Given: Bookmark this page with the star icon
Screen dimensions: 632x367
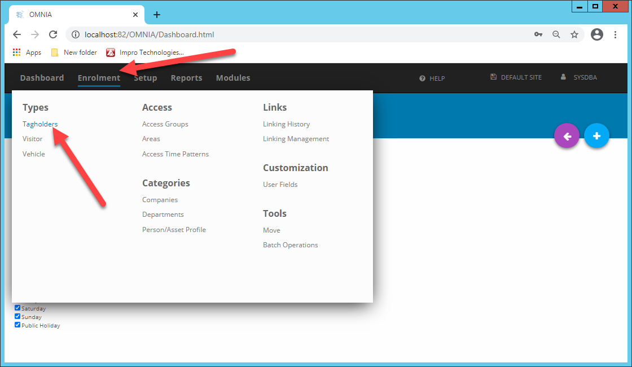Looking at the screenshot, I should click(574, 34).
